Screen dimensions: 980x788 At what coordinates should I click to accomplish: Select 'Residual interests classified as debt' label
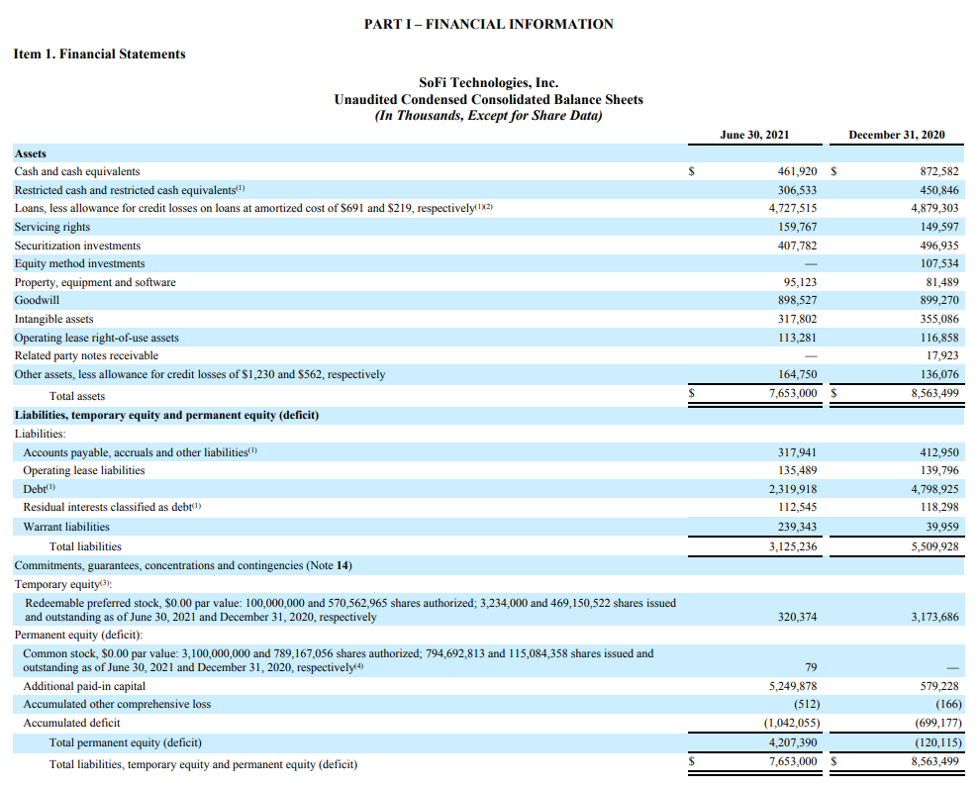[112, 507]
